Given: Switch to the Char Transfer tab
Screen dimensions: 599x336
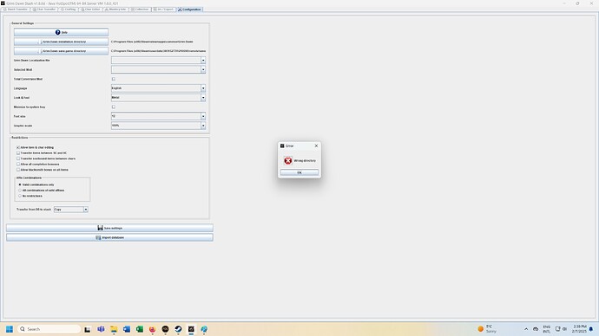Looking at the screenshot, I should tap(44, 10).
